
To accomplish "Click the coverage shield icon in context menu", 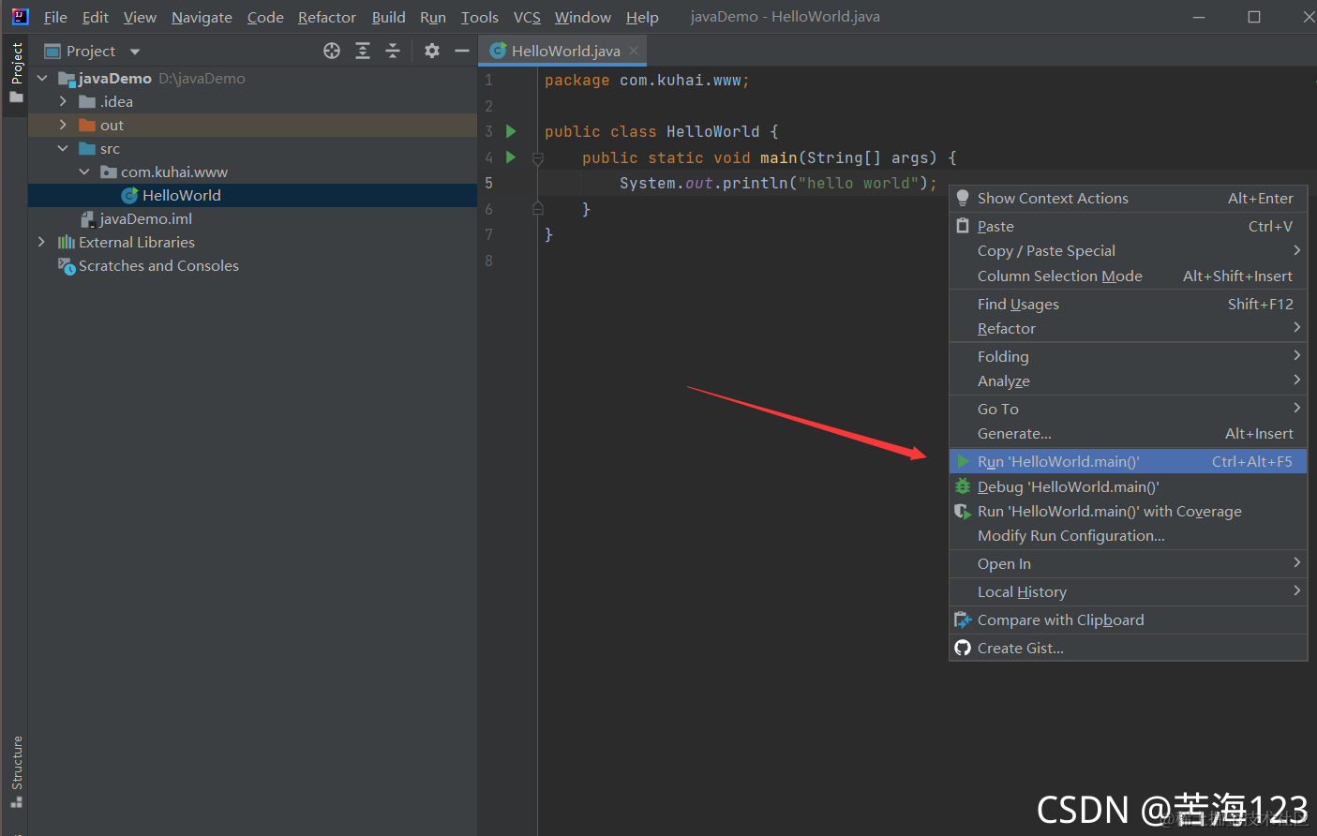I will 963,512.
